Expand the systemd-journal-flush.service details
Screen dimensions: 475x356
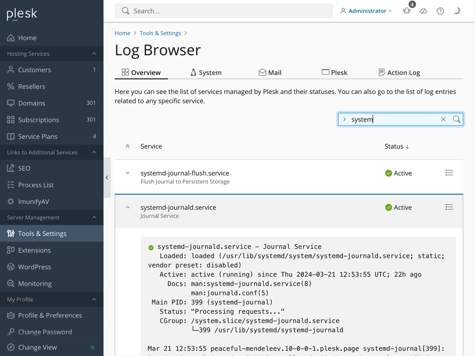[127, 172]
